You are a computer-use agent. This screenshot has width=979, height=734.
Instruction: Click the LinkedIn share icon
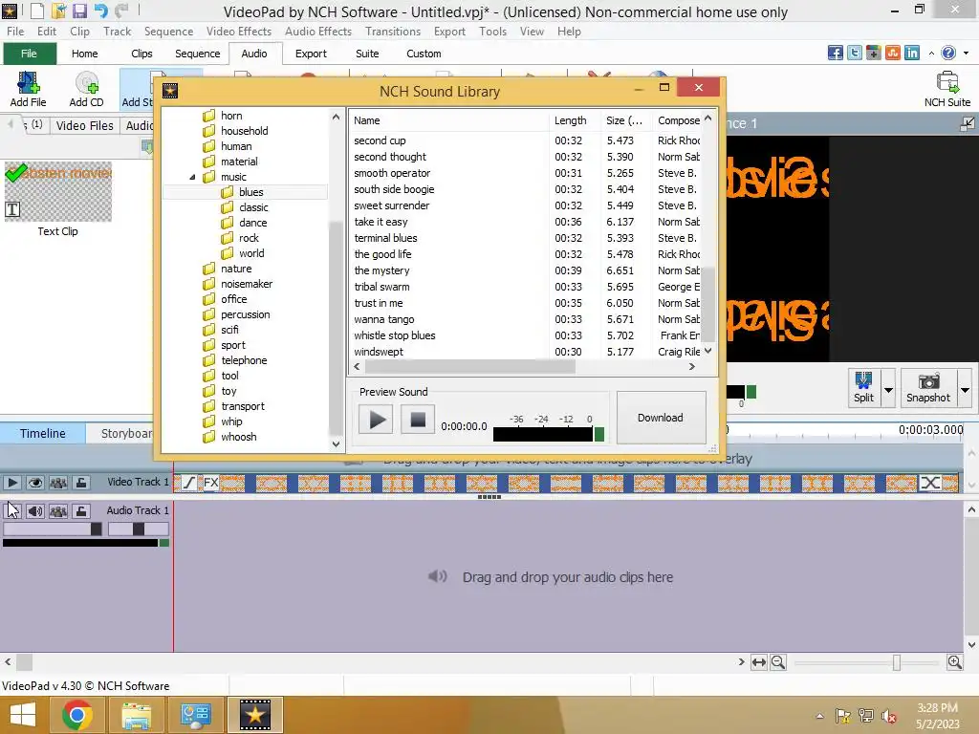[x=912, y=54]
